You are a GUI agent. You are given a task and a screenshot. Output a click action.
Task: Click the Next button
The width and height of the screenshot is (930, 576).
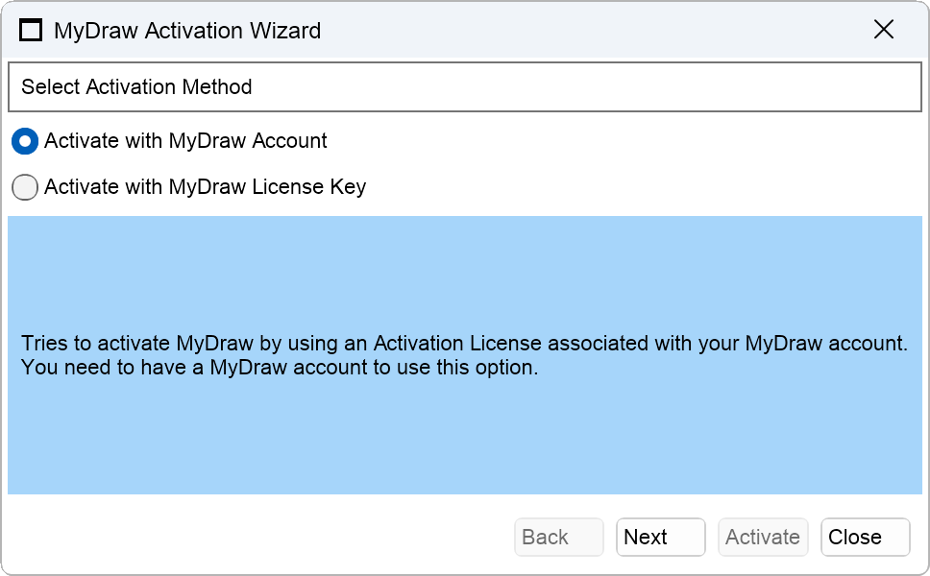click(660, 537)
